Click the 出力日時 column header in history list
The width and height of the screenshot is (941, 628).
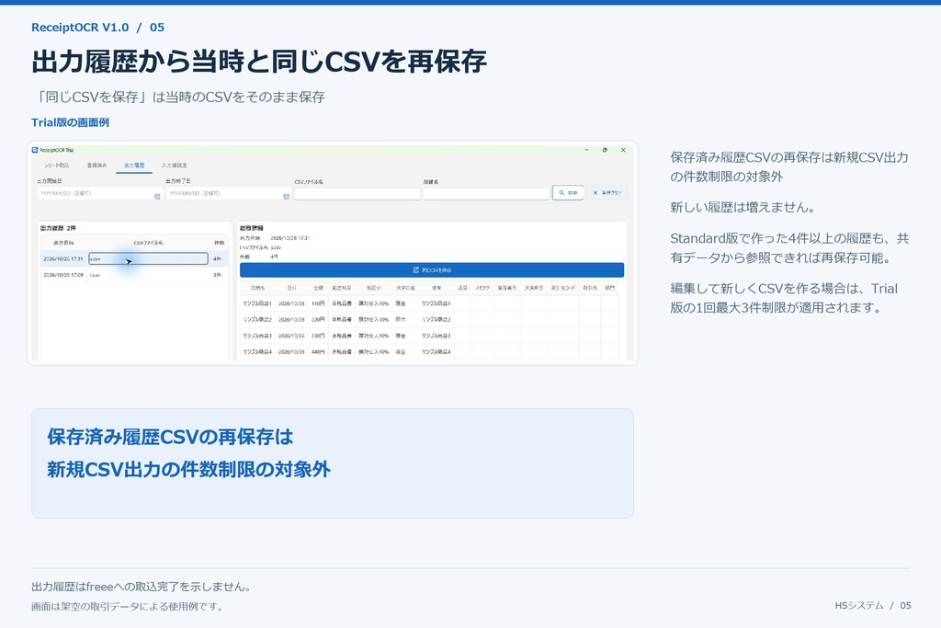coord(63,243)
